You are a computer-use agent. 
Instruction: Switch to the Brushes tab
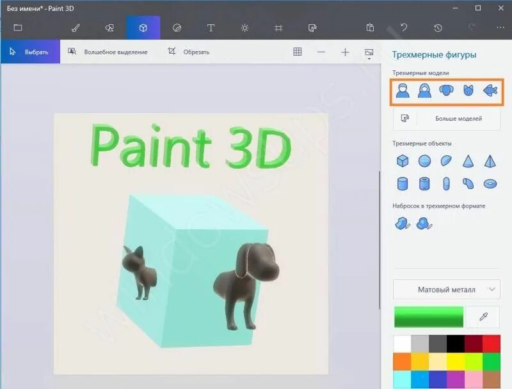click(76, 28)
